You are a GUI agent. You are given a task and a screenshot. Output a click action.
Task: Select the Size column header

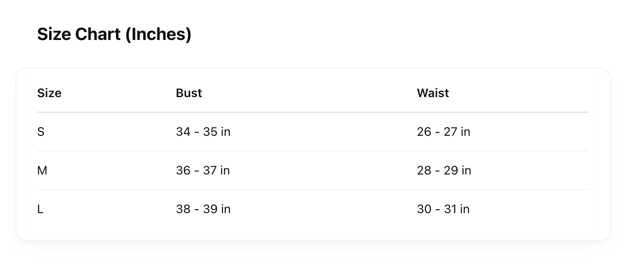[49, 93]
